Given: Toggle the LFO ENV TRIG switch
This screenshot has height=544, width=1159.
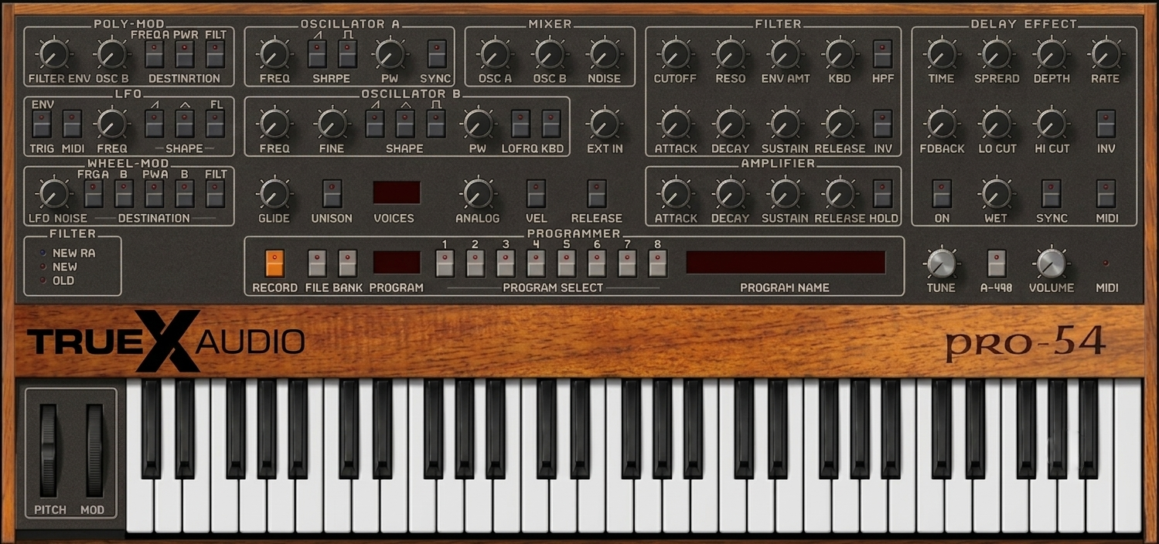Looking at the screenshot, I should coord(41,124).
